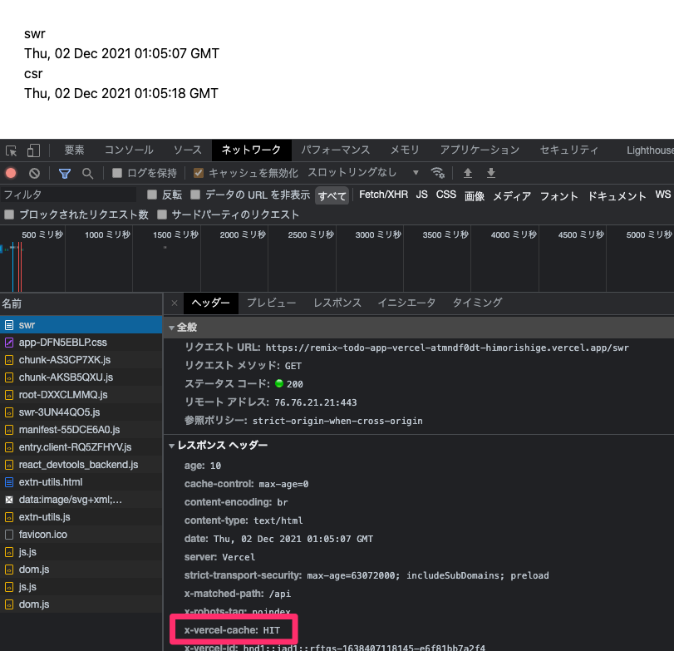Import HAR file using the upload arrow icon
The width and height of the screenshot is (674, 651).
pos(467,173)
